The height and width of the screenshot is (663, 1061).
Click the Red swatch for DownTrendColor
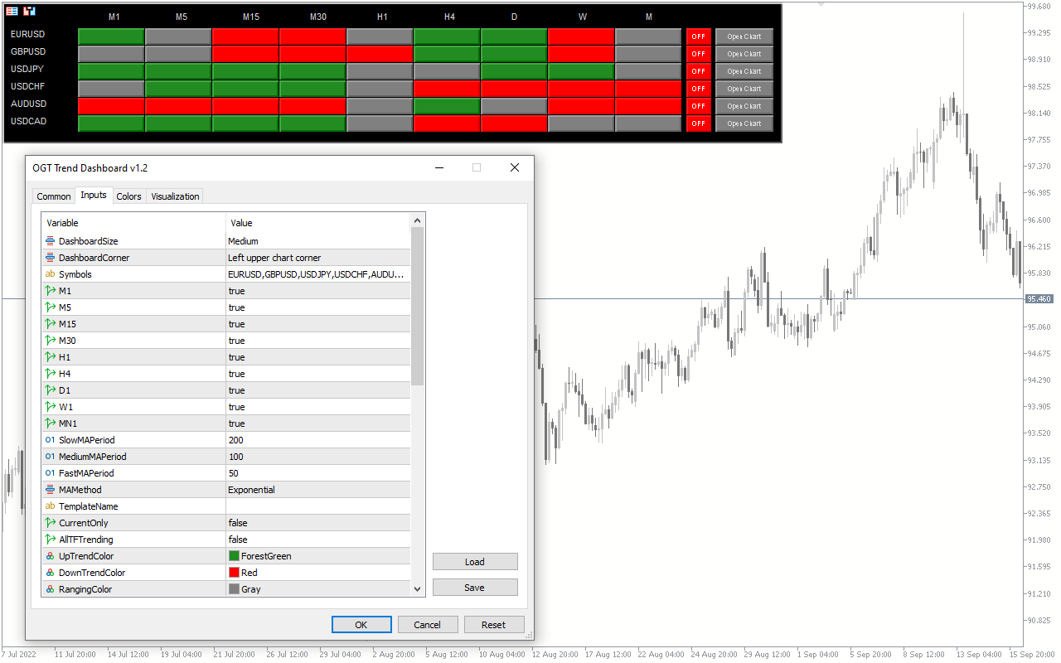234,573
